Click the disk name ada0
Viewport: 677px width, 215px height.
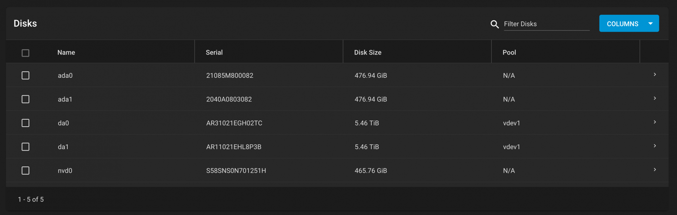[x=65, y=76]
